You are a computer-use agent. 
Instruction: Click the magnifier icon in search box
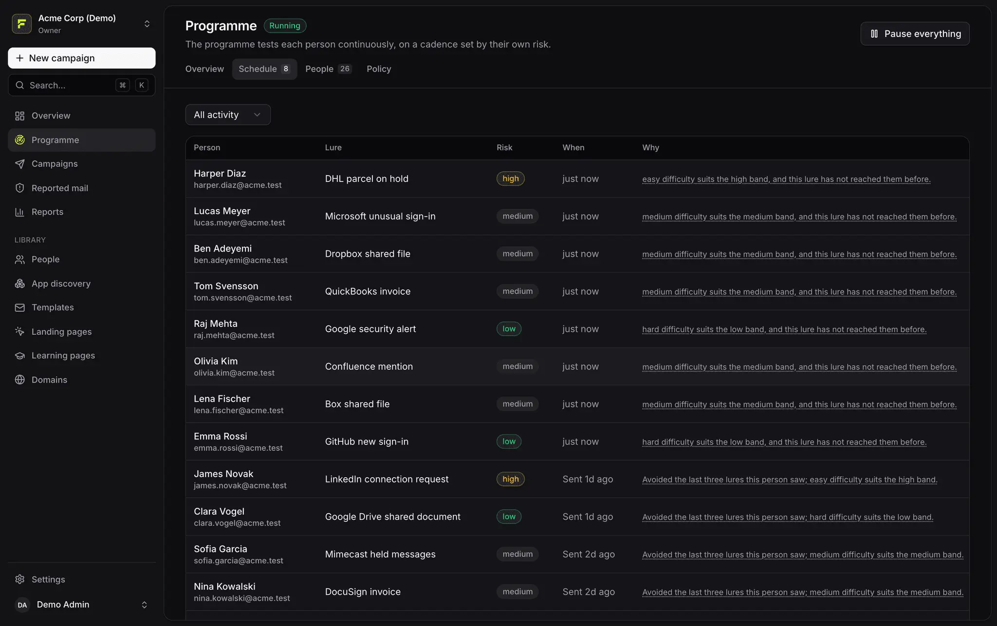(x=20, y=85)
